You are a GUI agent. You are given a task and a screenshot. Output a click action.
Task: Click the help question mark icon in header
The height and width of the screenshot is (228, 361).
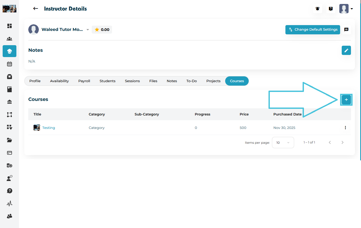coord(331,9)
